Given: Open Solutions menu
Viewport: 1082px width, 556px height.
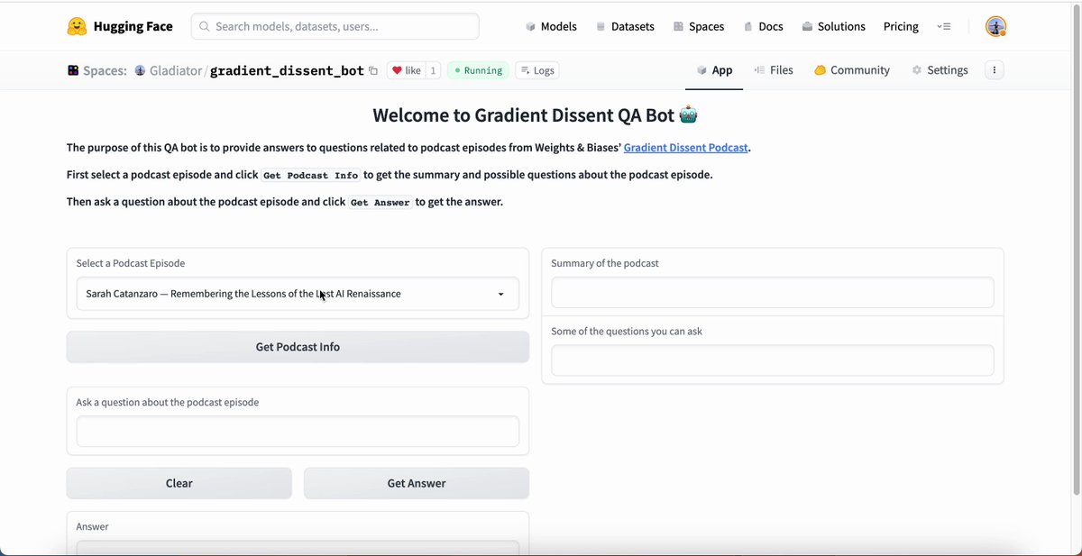Looking at the screenshot, I should 833,27.
